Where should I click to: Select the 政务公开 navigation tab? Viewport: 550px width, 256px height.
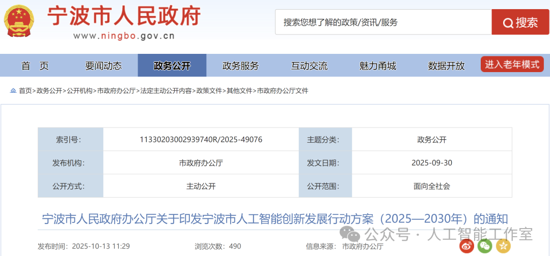[172, 66]
